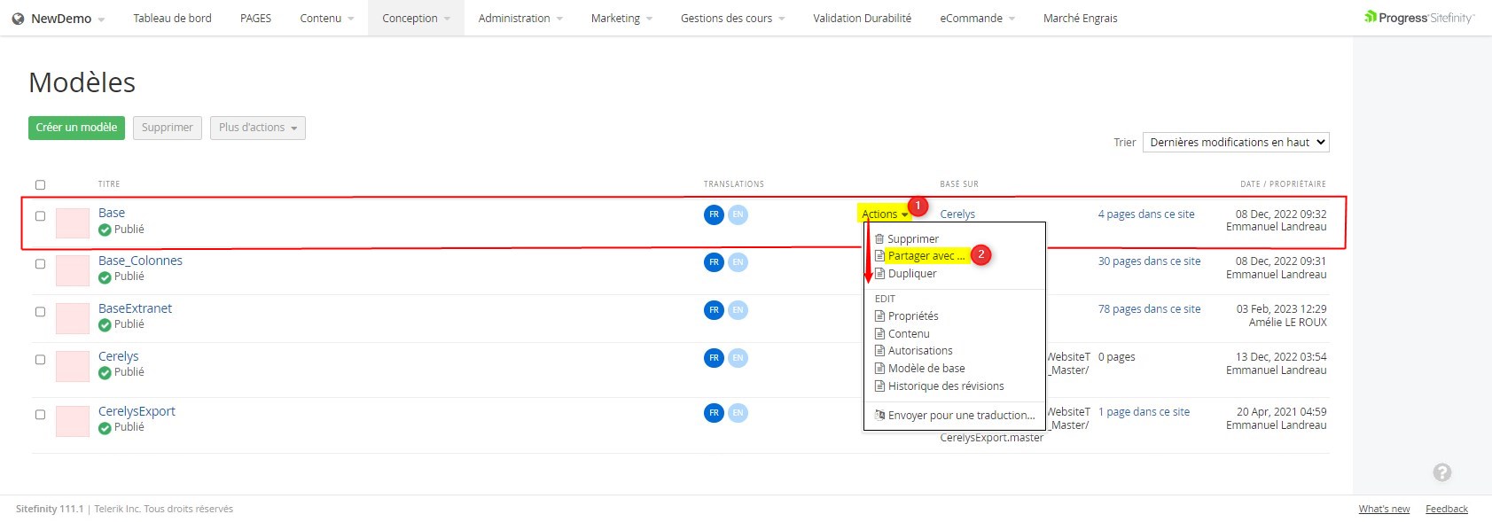Open the help question mark icon

[1441, 472]
